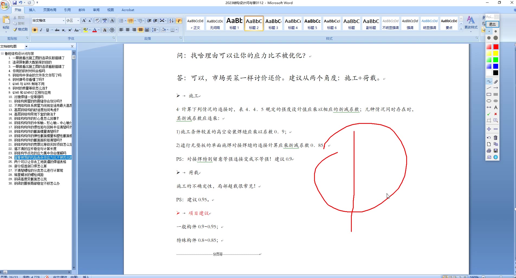The width and height of the screenshot is (516, 278).
Task: Open the line spacing dropdown
Action: [155, 30]
